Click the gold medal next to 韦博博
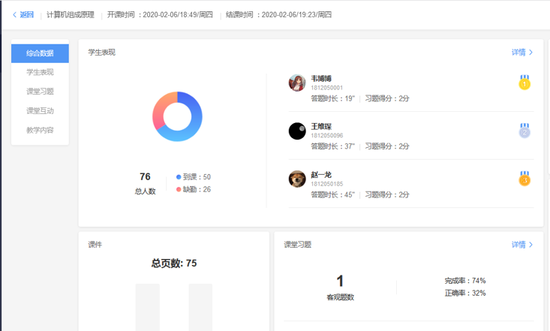Image resolution: width=550 pixels, height=331 pixels. click(x=524, y=83)
